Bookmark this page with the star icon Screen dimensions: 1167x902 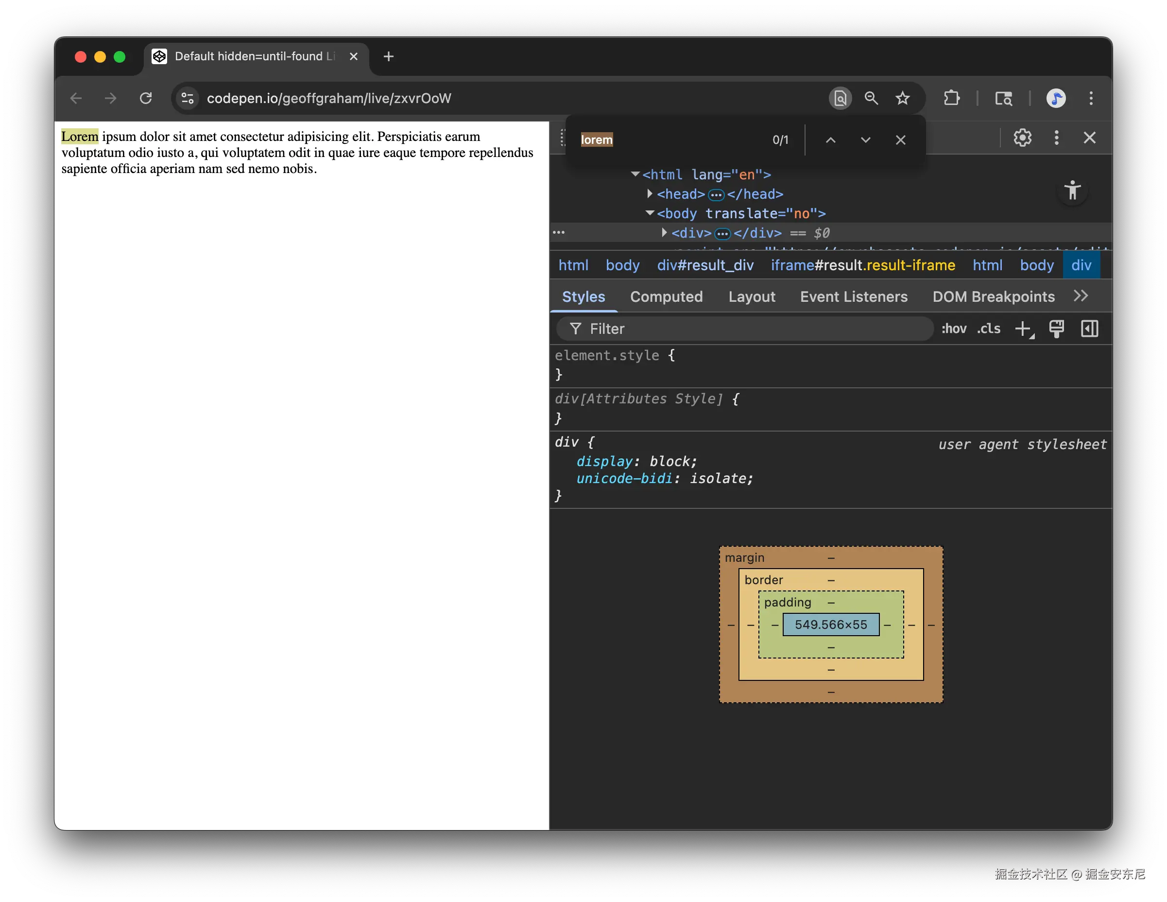[903, 98]
